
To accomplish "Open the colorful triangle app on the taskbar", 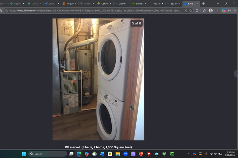I will 157,154.
